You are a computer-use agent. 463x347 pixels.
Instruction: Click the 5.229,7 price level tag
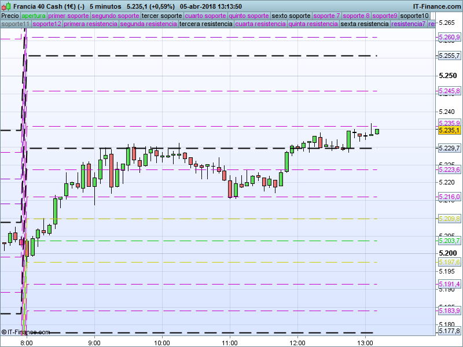[449, 148]
